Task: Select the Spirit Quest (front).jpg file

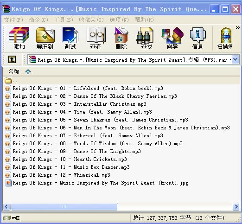Action: click(x=97, y=183)
